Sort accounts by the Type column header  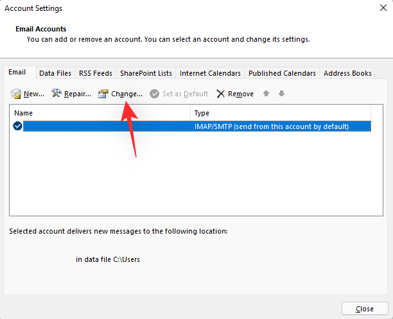click(281, 113)
